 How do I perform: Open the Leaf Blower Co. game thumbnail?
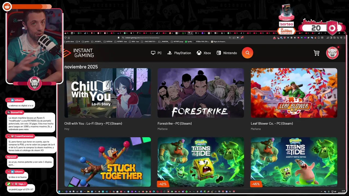tap(294, 93)
